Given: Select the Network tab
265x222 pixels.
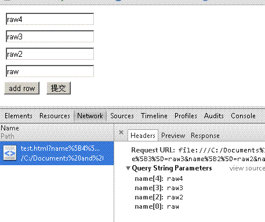Looking at the screenshot, I should [x=90, y=116].
